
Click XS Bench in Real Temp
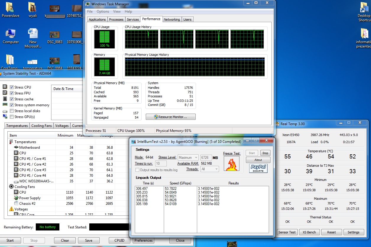[x=309, y=232]
